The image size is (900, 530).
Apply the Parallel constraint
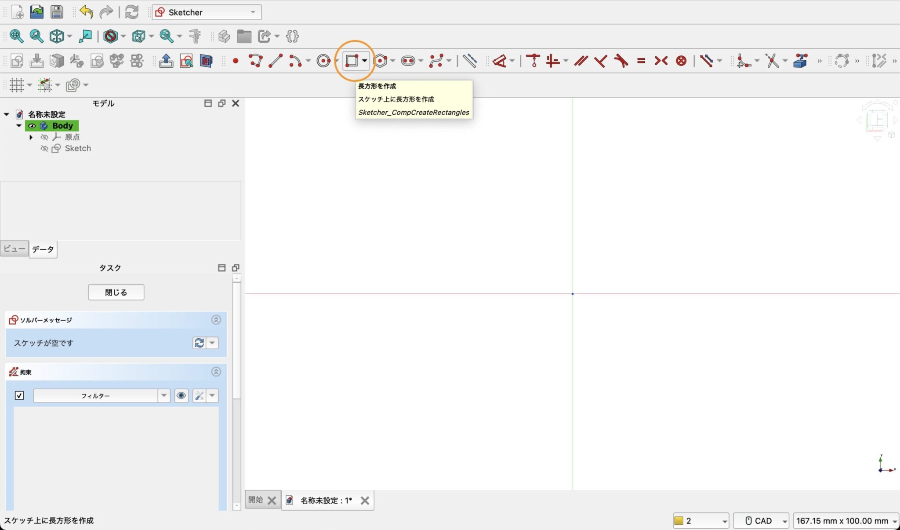pyautogui.click(x=581, y=61)
